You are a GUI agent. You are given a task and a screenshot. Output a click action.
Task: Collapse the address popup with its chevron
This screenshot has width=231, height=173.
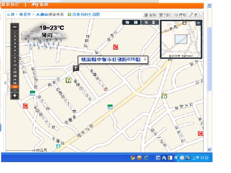click(145, 59)
